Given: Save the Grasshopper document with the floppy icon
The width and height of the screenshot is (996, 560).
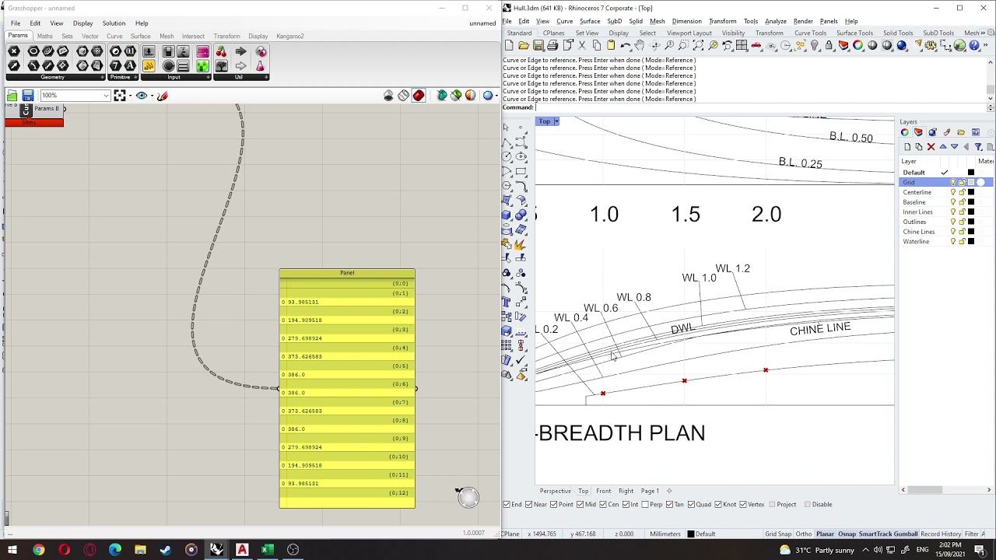Looking at the screenshot, I should [28, 96].
